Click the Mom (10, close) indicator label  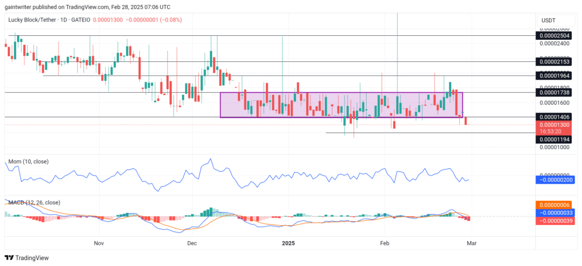[x=28, y=162]
